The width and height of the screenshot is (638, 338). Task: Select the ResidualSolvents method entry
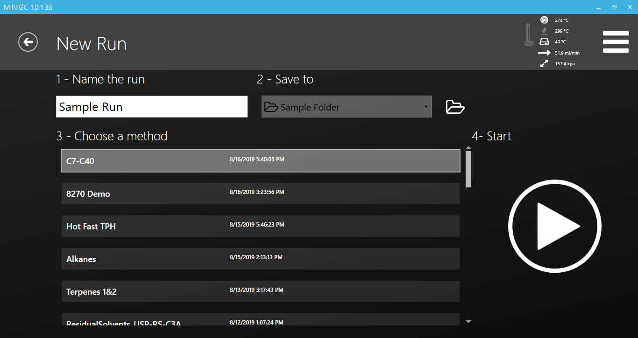tap(260, 320)
